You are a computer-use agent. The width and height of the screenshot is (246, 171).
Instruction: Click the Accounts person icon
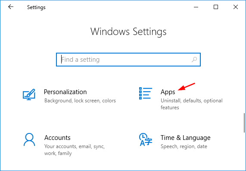click(x=29, y=140)
